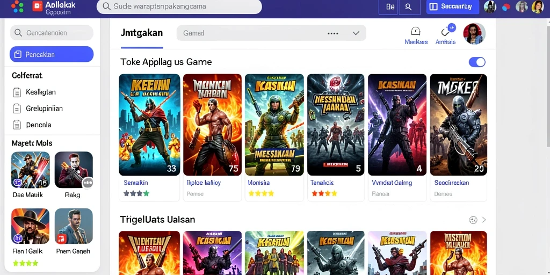Viewport: 550px width, 275px height.
Task: Click the Demes label under Seociirecian
Action: 443,193
